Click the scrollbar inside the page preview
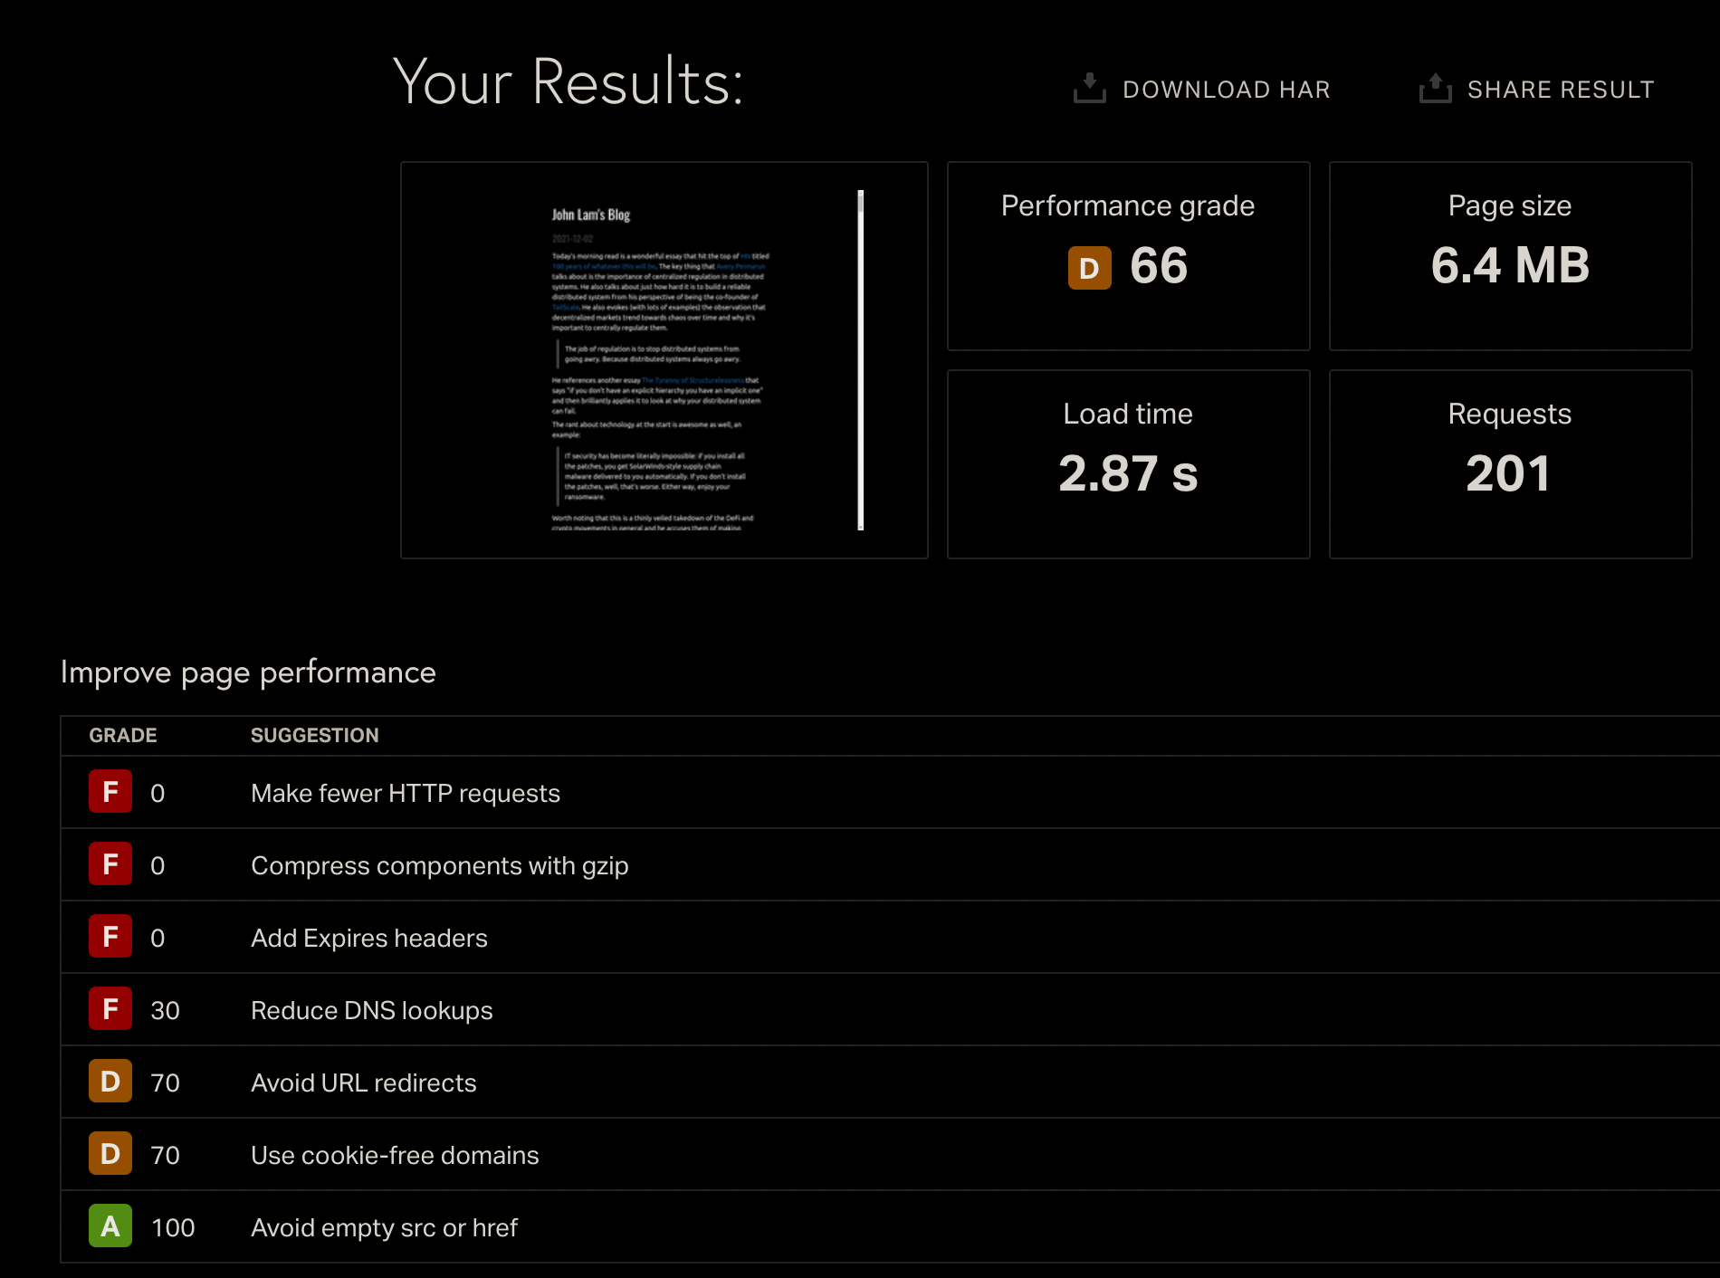This screenshot has height=1278, width=1720. click(860, 362)
